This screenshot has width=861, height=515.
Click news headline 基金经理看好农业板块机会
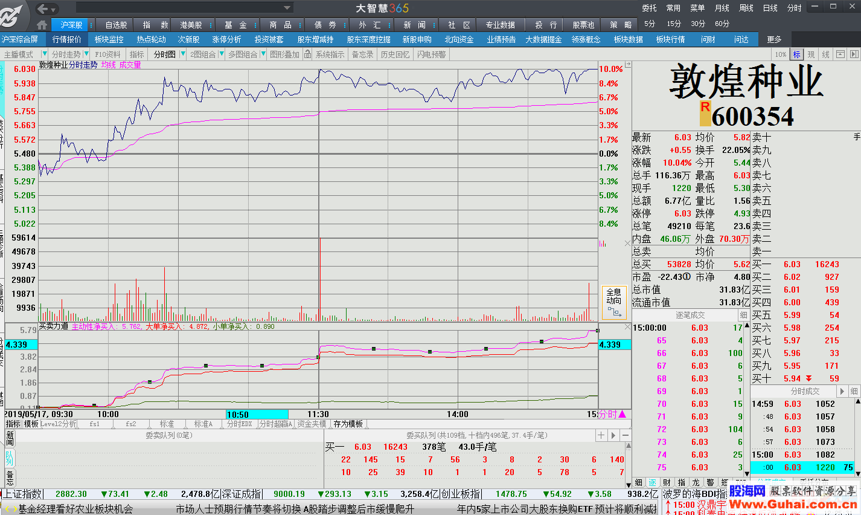[x=75, y=509]
